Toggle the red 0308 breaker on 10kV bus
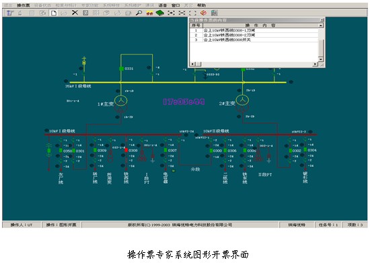 click(126, 150)
